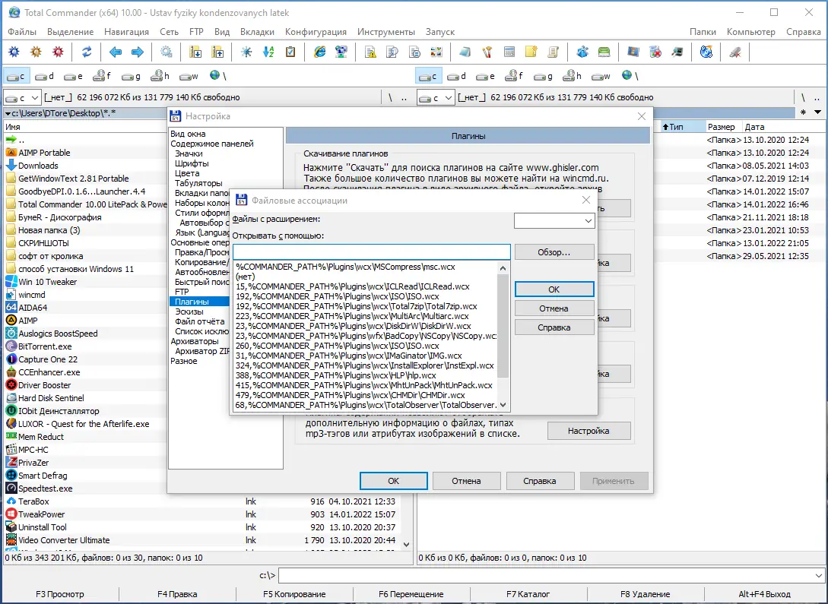Click the monitor with magnifier toolbar icon

pyautogui.click(x=677, y=52)
